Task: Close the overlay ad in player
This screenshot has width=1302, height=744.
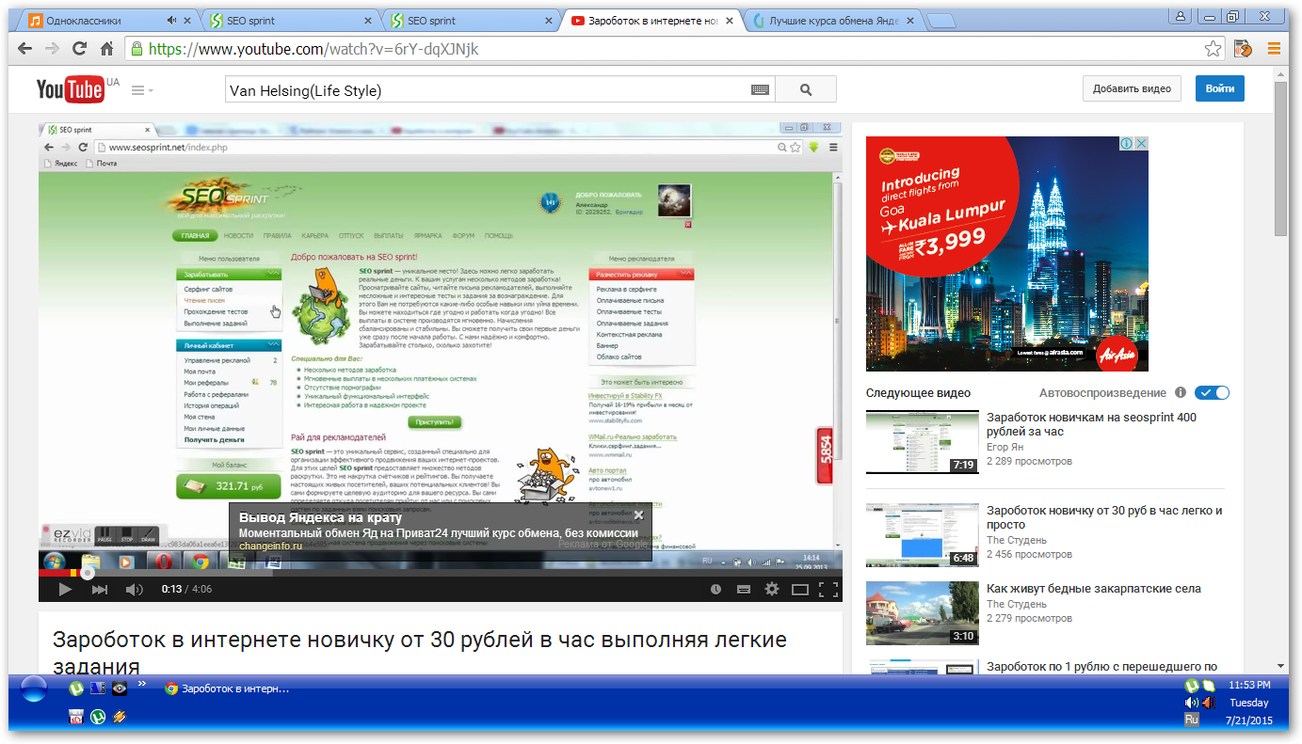Action: click(638, 515)
